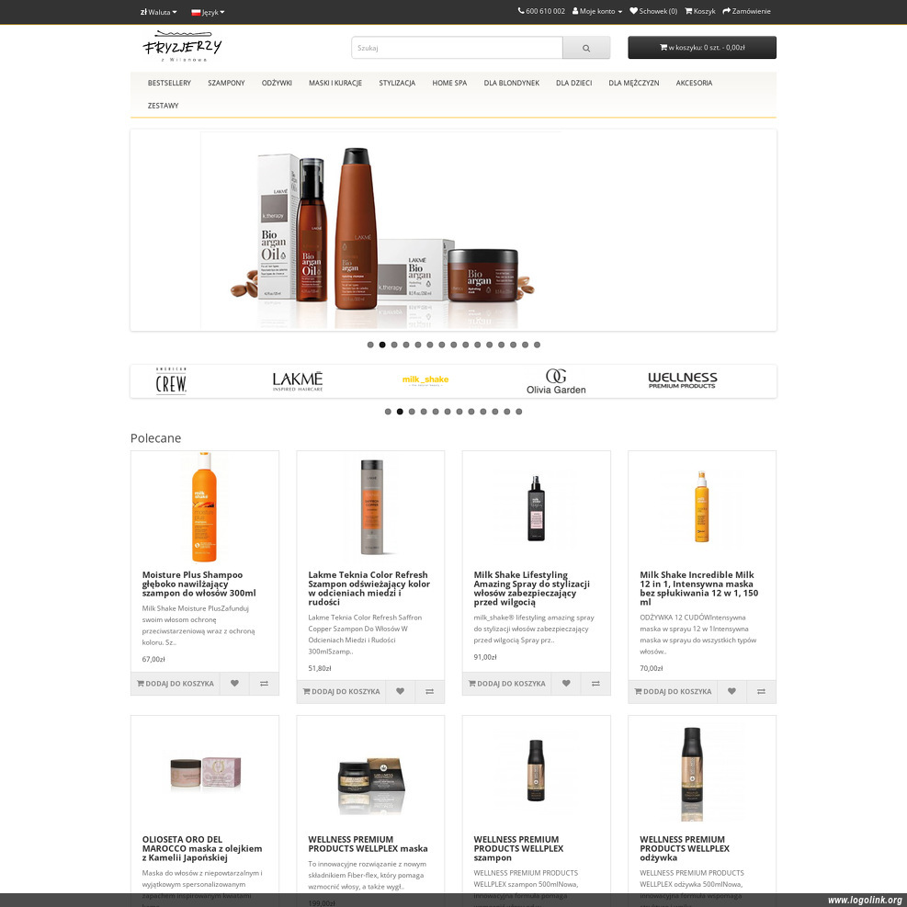Image resolution: width=907 pixels, height=907 pixels.
Task: Open the Odżywki category
Action: [277, 83]
